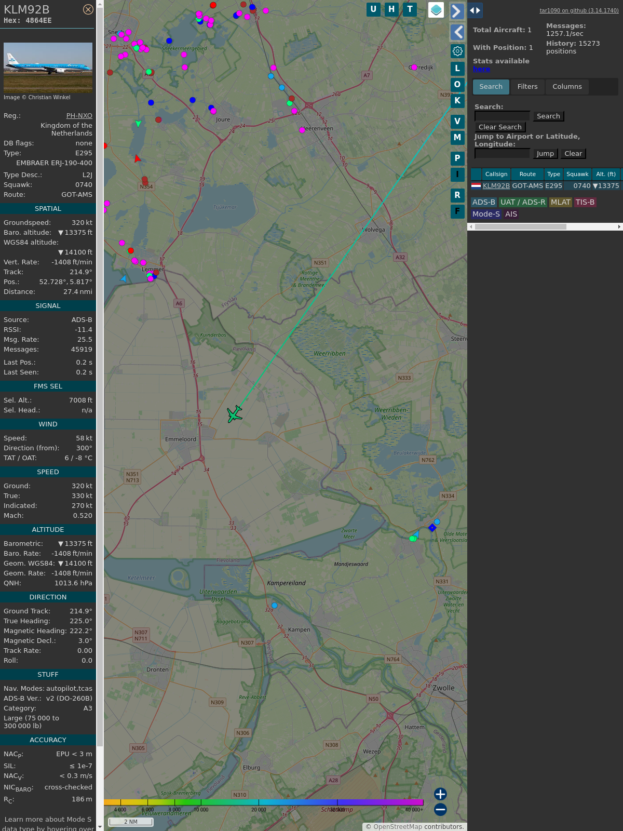Toggle sidebar with double-arrow button
This screenshot has width=623, height=831.
coord(475,10)
